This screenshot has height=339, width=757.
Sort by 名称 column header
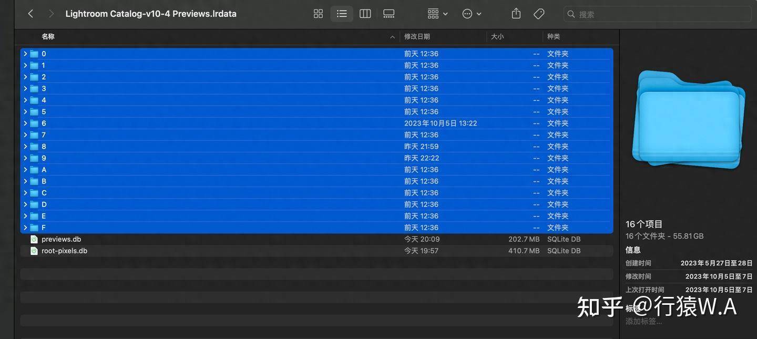(48, 36)
